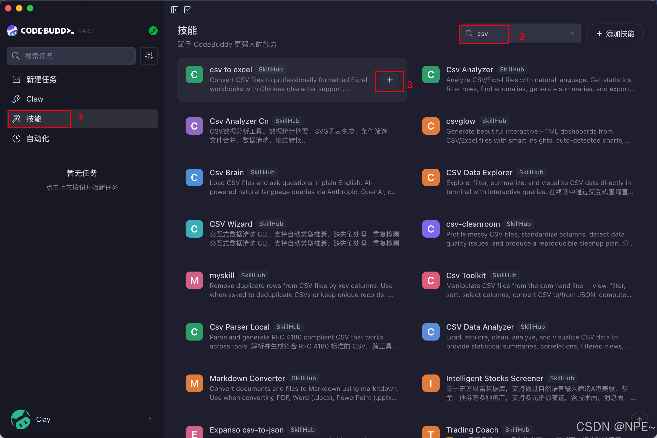Collapse the sidebar using the panel icon
This screenshot has width=657, height=438.
click(174, 10)
